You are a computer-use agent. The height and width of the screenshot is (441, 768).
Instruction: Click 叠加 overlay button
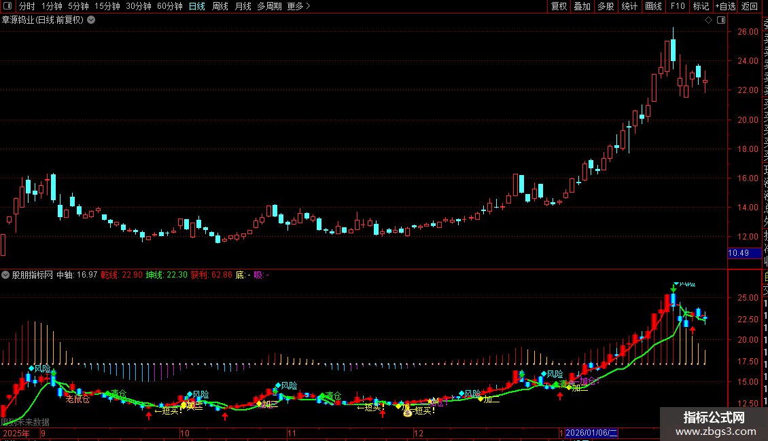click(582, 6)
